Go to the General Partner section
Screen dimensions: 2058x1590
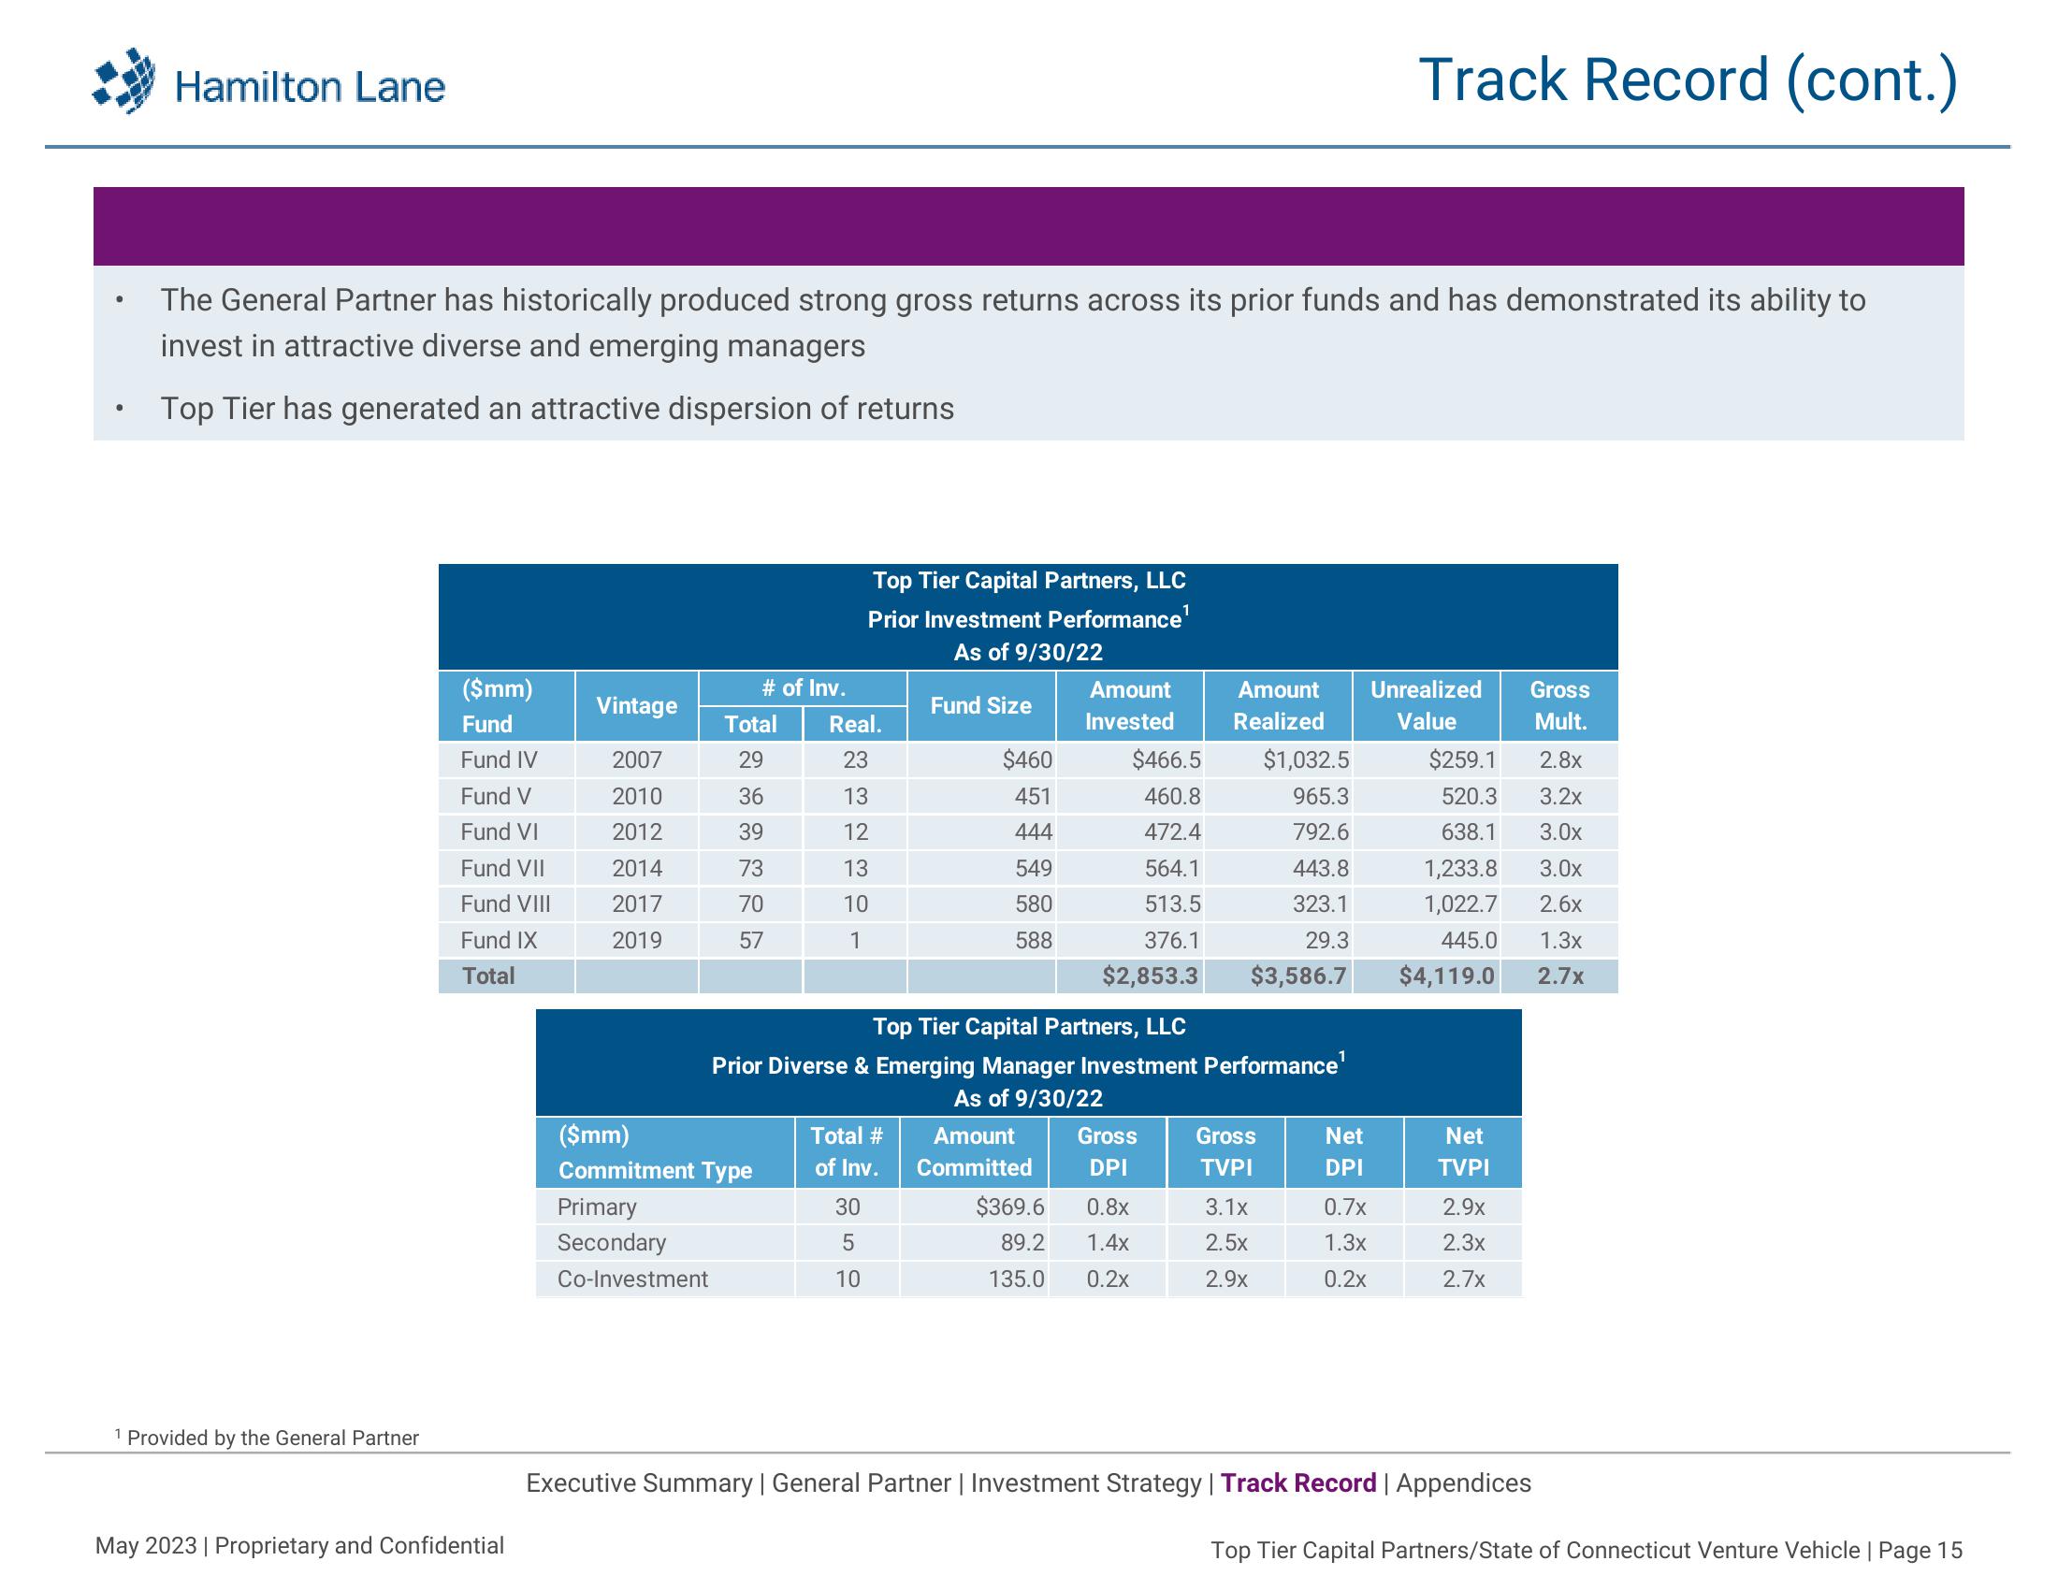click(x=862, y=1482)
